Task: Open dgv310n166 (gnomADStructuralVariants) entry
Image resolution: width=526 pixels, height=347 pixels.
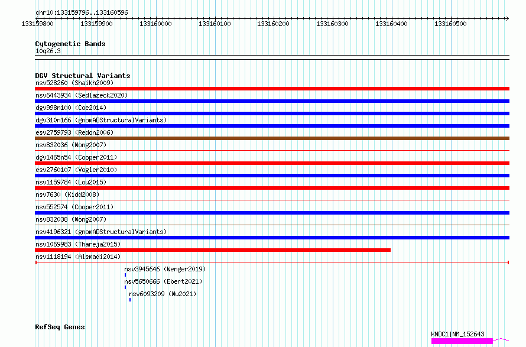Action: (101, 120)
